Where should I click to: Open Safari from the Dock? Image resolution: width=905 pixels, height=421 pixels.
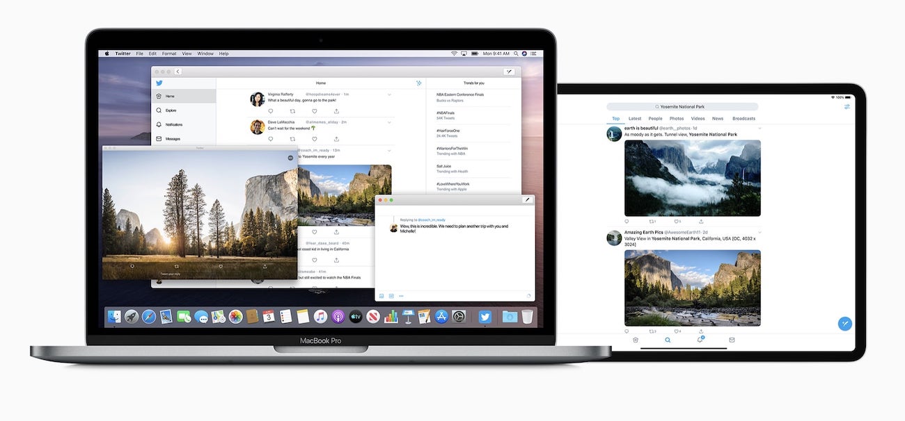148,317
